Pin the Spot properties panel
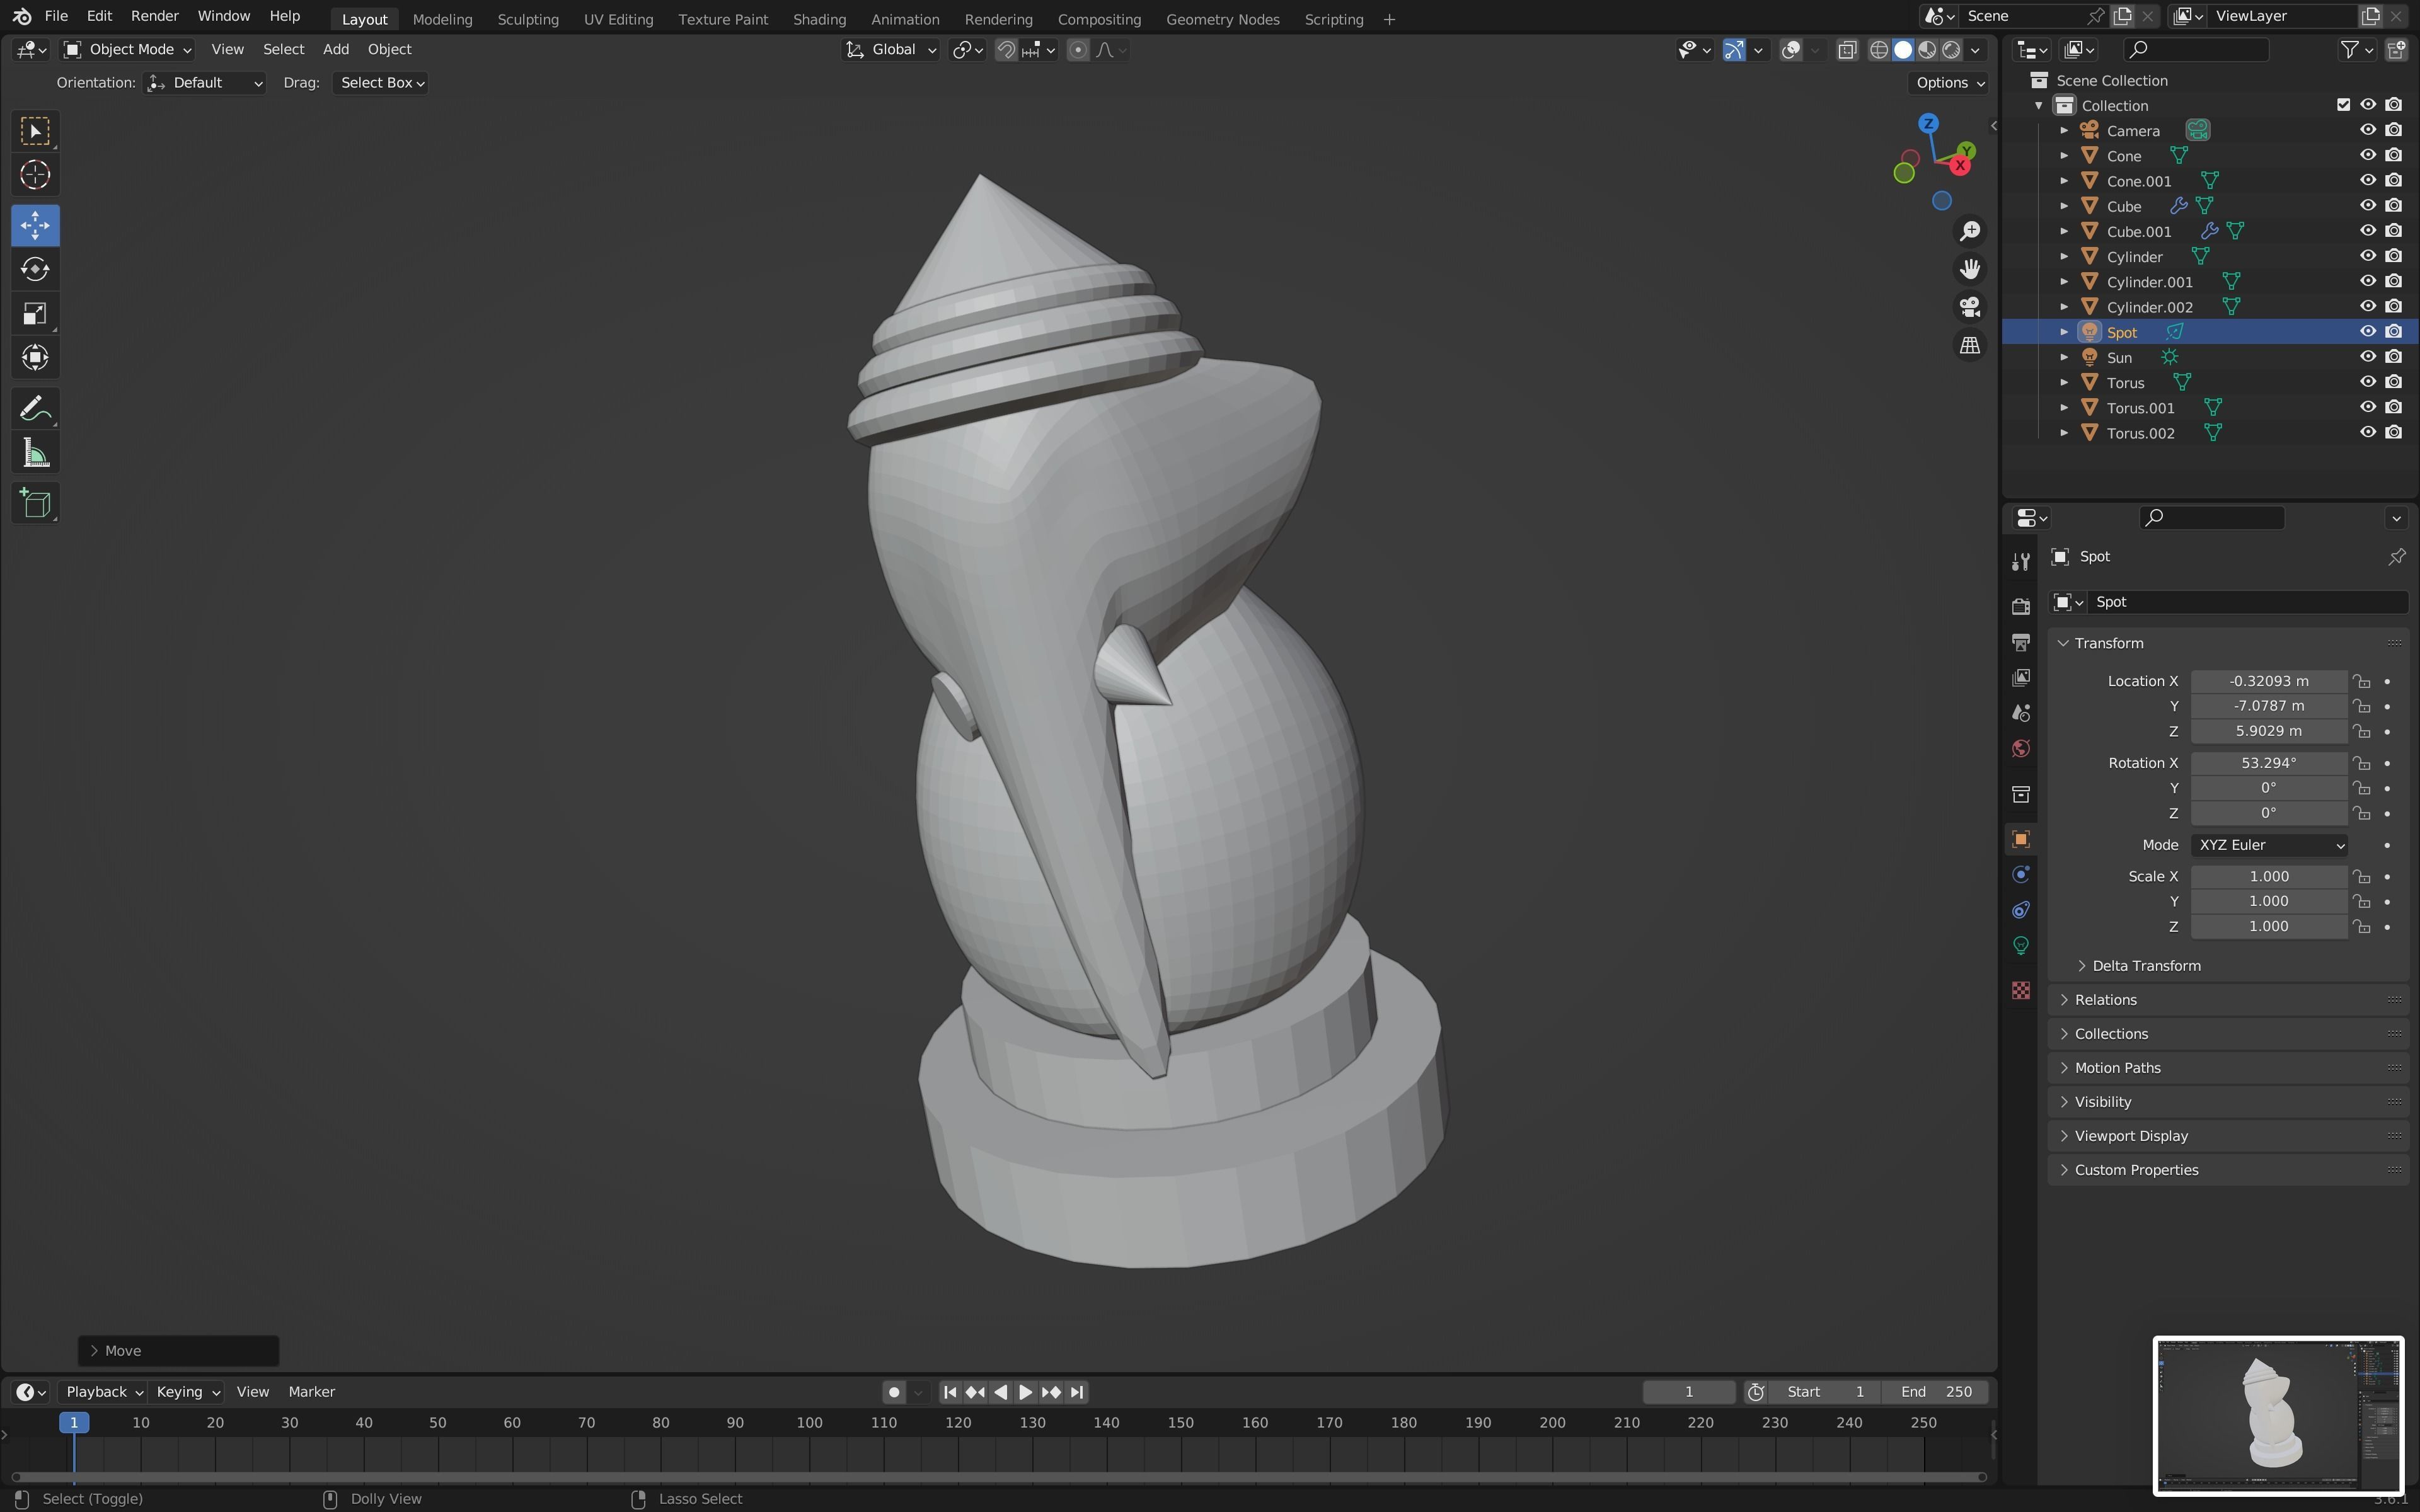Viewport: 2420px width, 1512px height. click(2396, 557)
